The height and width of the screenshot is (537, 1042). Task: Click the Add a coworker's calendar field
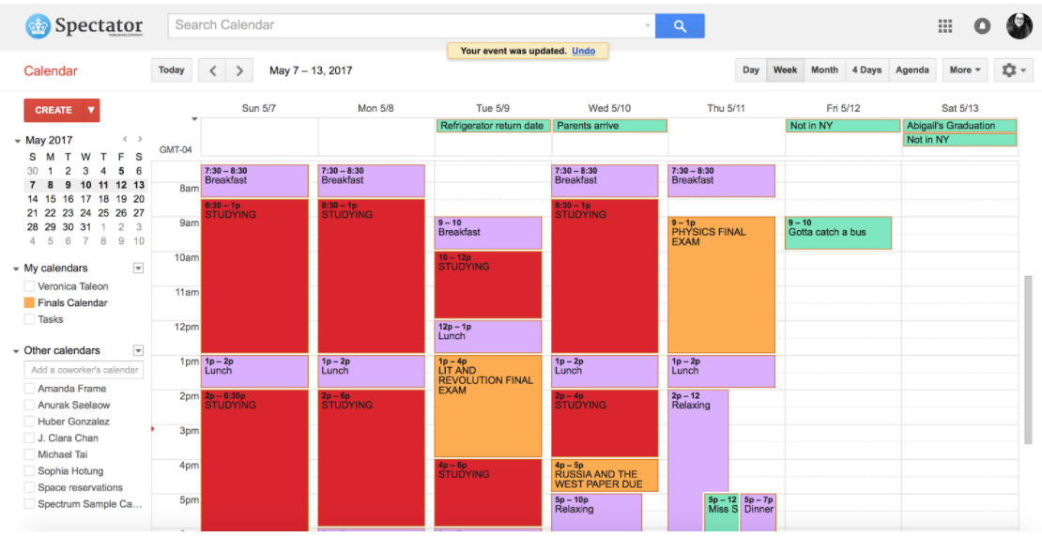click(84, 370)
